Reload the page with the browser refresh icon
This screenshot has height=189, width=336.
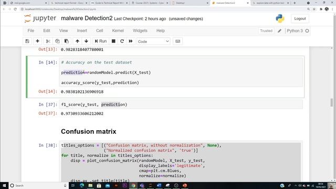click(15, 9)
